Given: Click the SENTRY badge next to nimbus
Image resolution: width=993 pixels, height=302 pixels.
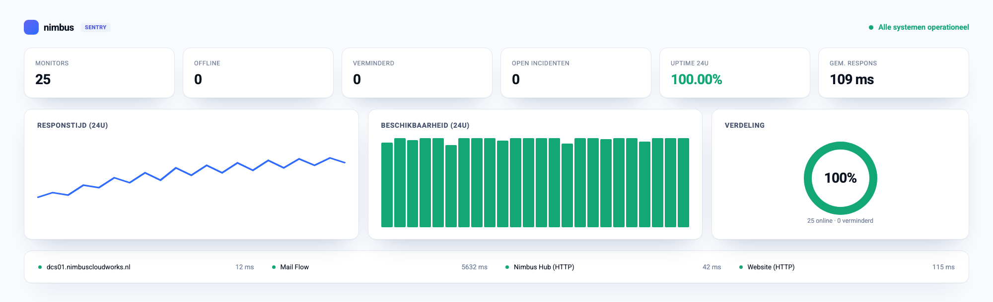Looking at the screenshot, I should click(95, 27).
